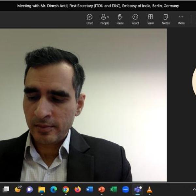Screen dimensions: 196x196
Task: Launch Google Chrome from taskbar
Action: [x=66, y=189]
